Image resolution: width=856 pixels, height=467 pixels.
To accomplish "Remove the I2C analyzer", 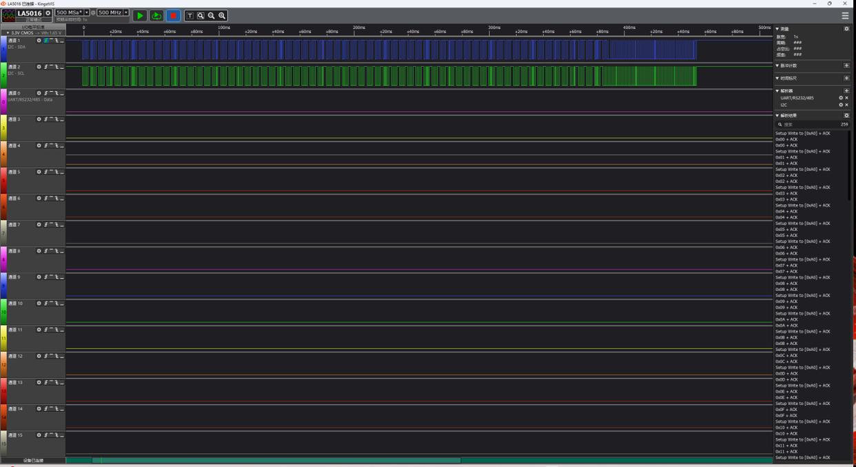I will pos(847,105).
